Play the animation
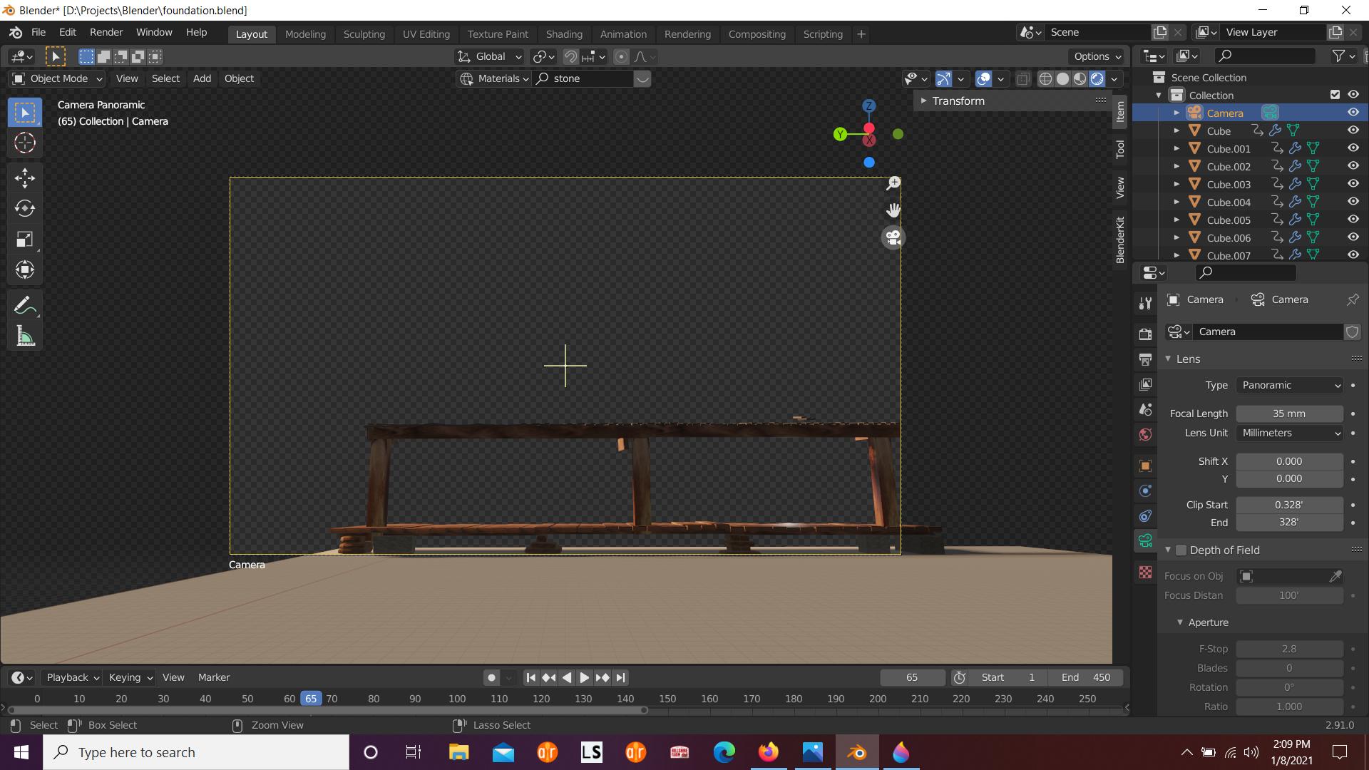 (584, 677)
